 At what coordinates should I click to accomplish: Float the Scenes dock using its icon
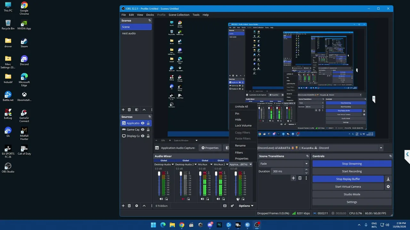[x=150, y=20]
